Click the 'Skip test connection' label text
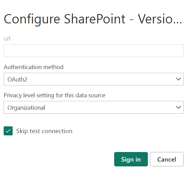 tap(44, 131)
